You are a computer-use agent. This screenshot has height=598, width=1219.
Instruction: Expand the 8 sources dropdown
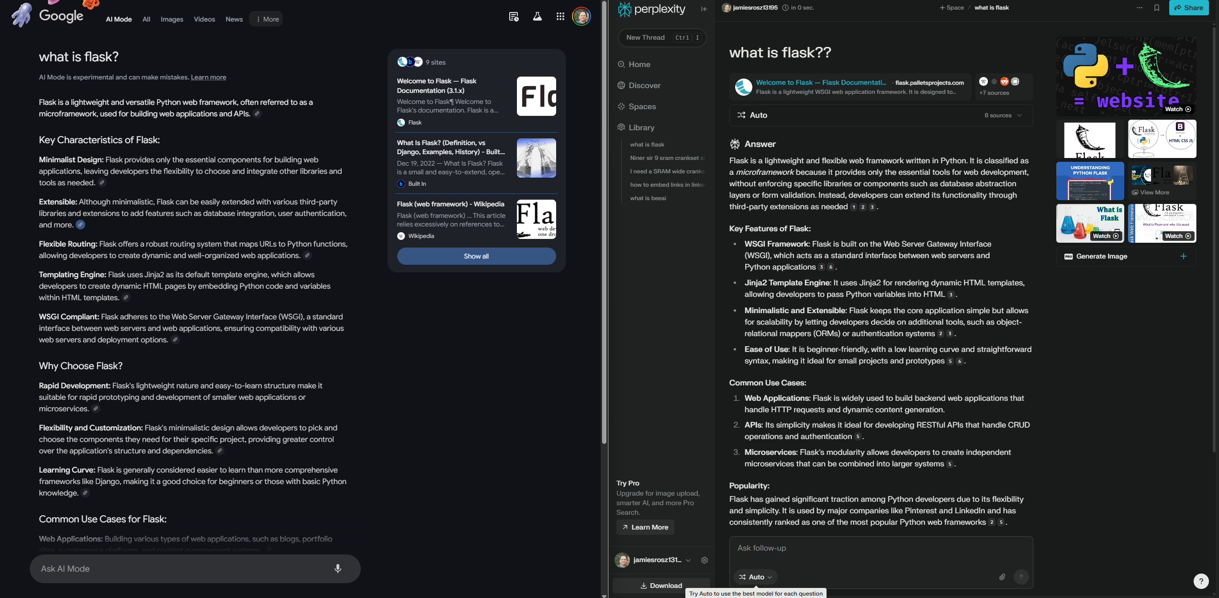coord(1003,115)
